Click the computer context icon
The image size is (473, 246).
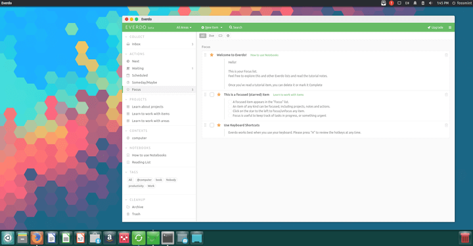click(x=128, y=138)
